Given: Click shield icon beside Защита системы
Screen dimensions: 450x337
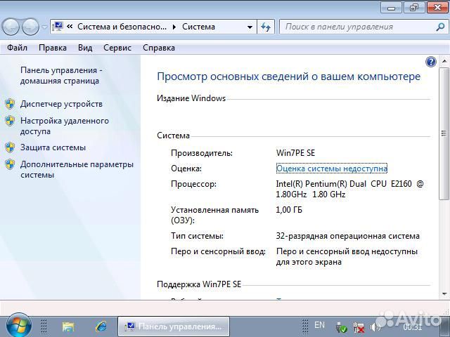Looking at the screenshot, I should pos(10,147).
